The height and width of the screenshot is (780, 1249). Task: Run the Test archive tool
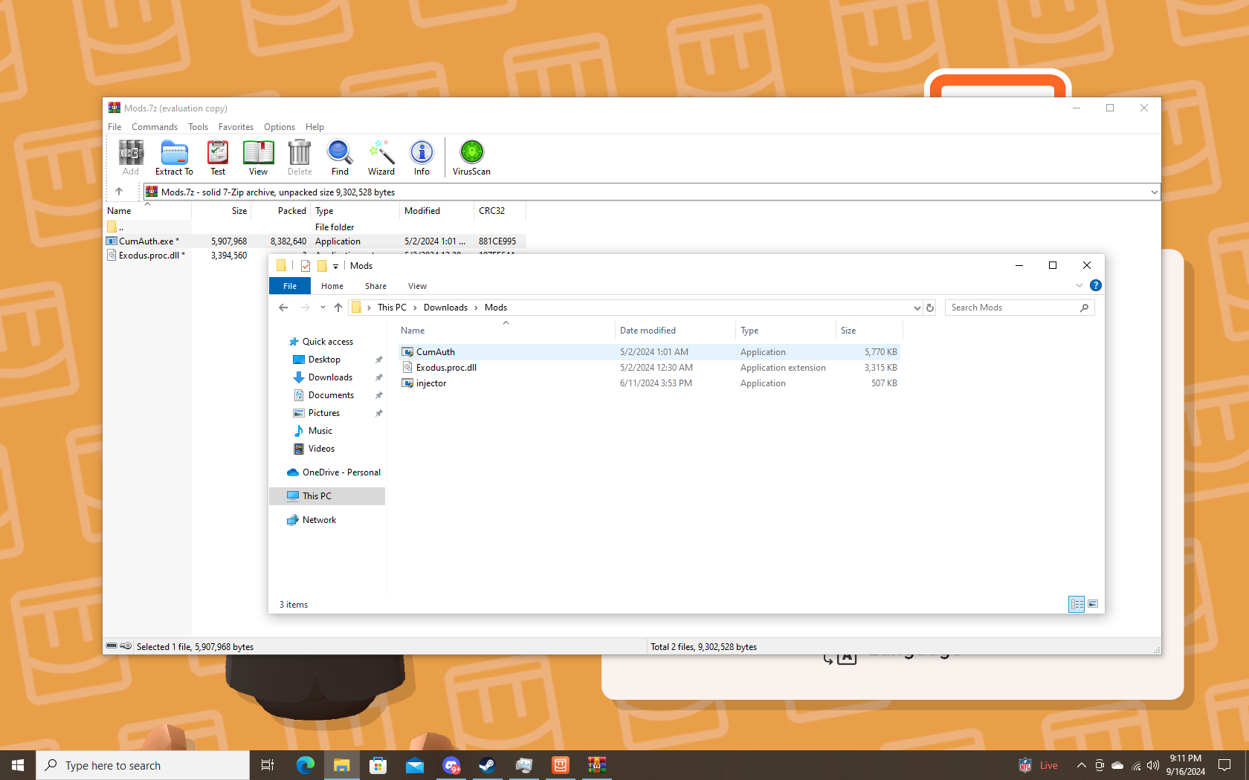pos(218,157)
